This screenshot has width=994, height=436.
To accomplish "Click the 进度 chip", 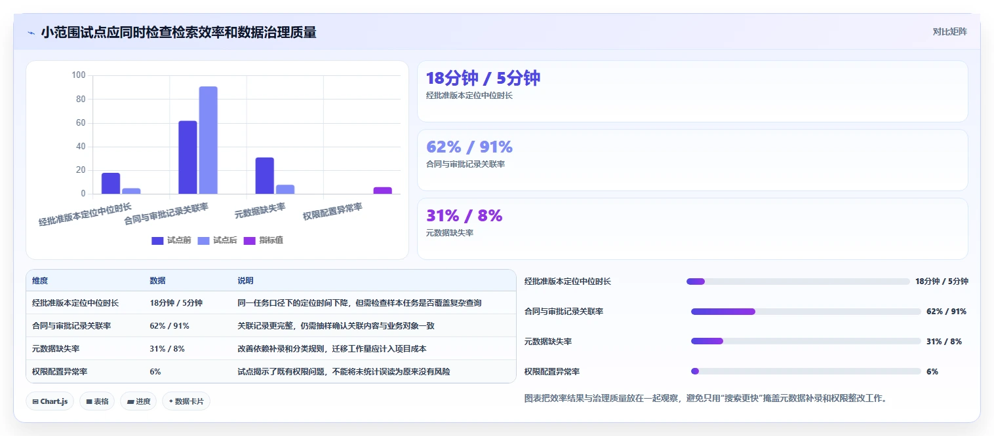I will (x=138, y=401).
